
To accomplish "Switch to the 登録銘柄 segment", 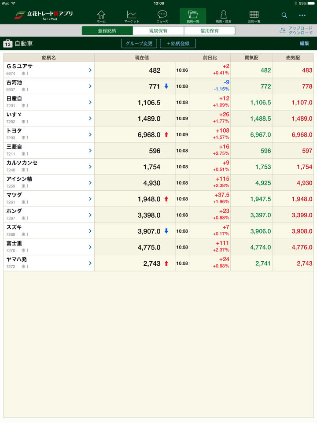I will tap(107, 31).
